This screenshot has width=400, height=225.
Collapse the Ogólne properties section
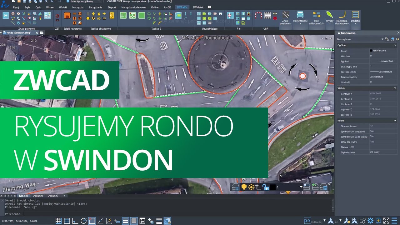coord(395,45)
